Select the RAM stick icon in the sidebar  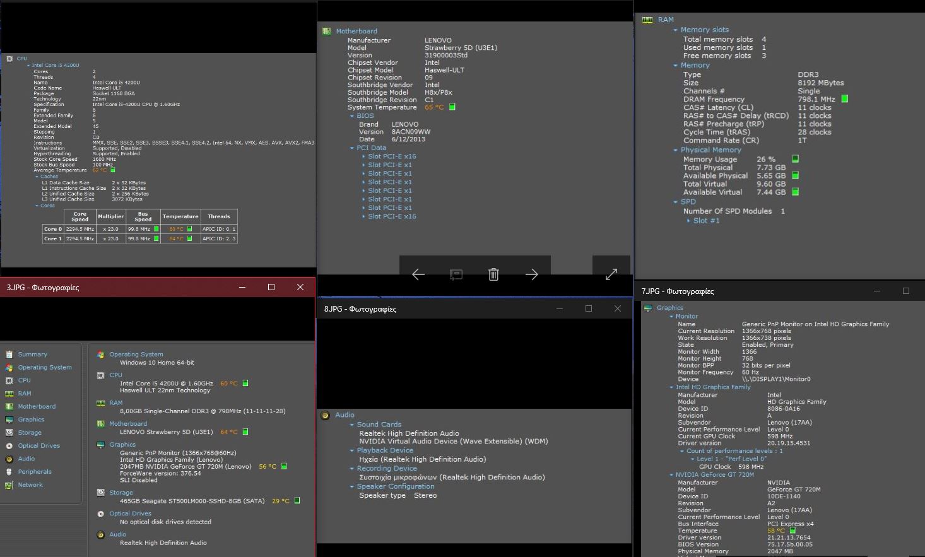coord(9,394)
